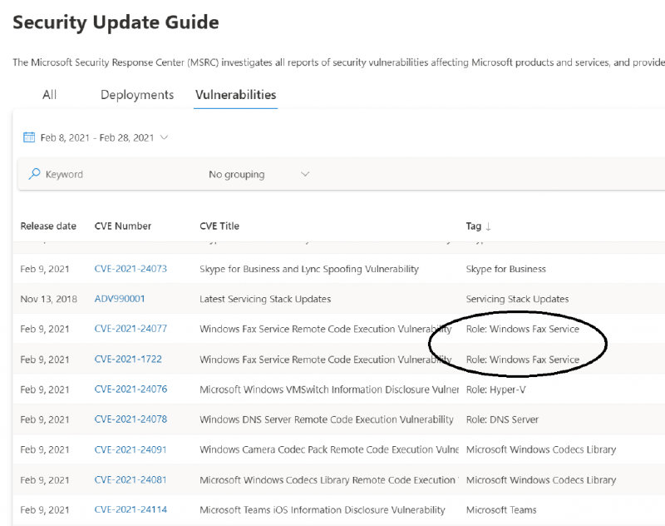Open the ADV990001 advisory link
665x526 pixels.
(x=119, y=299)
